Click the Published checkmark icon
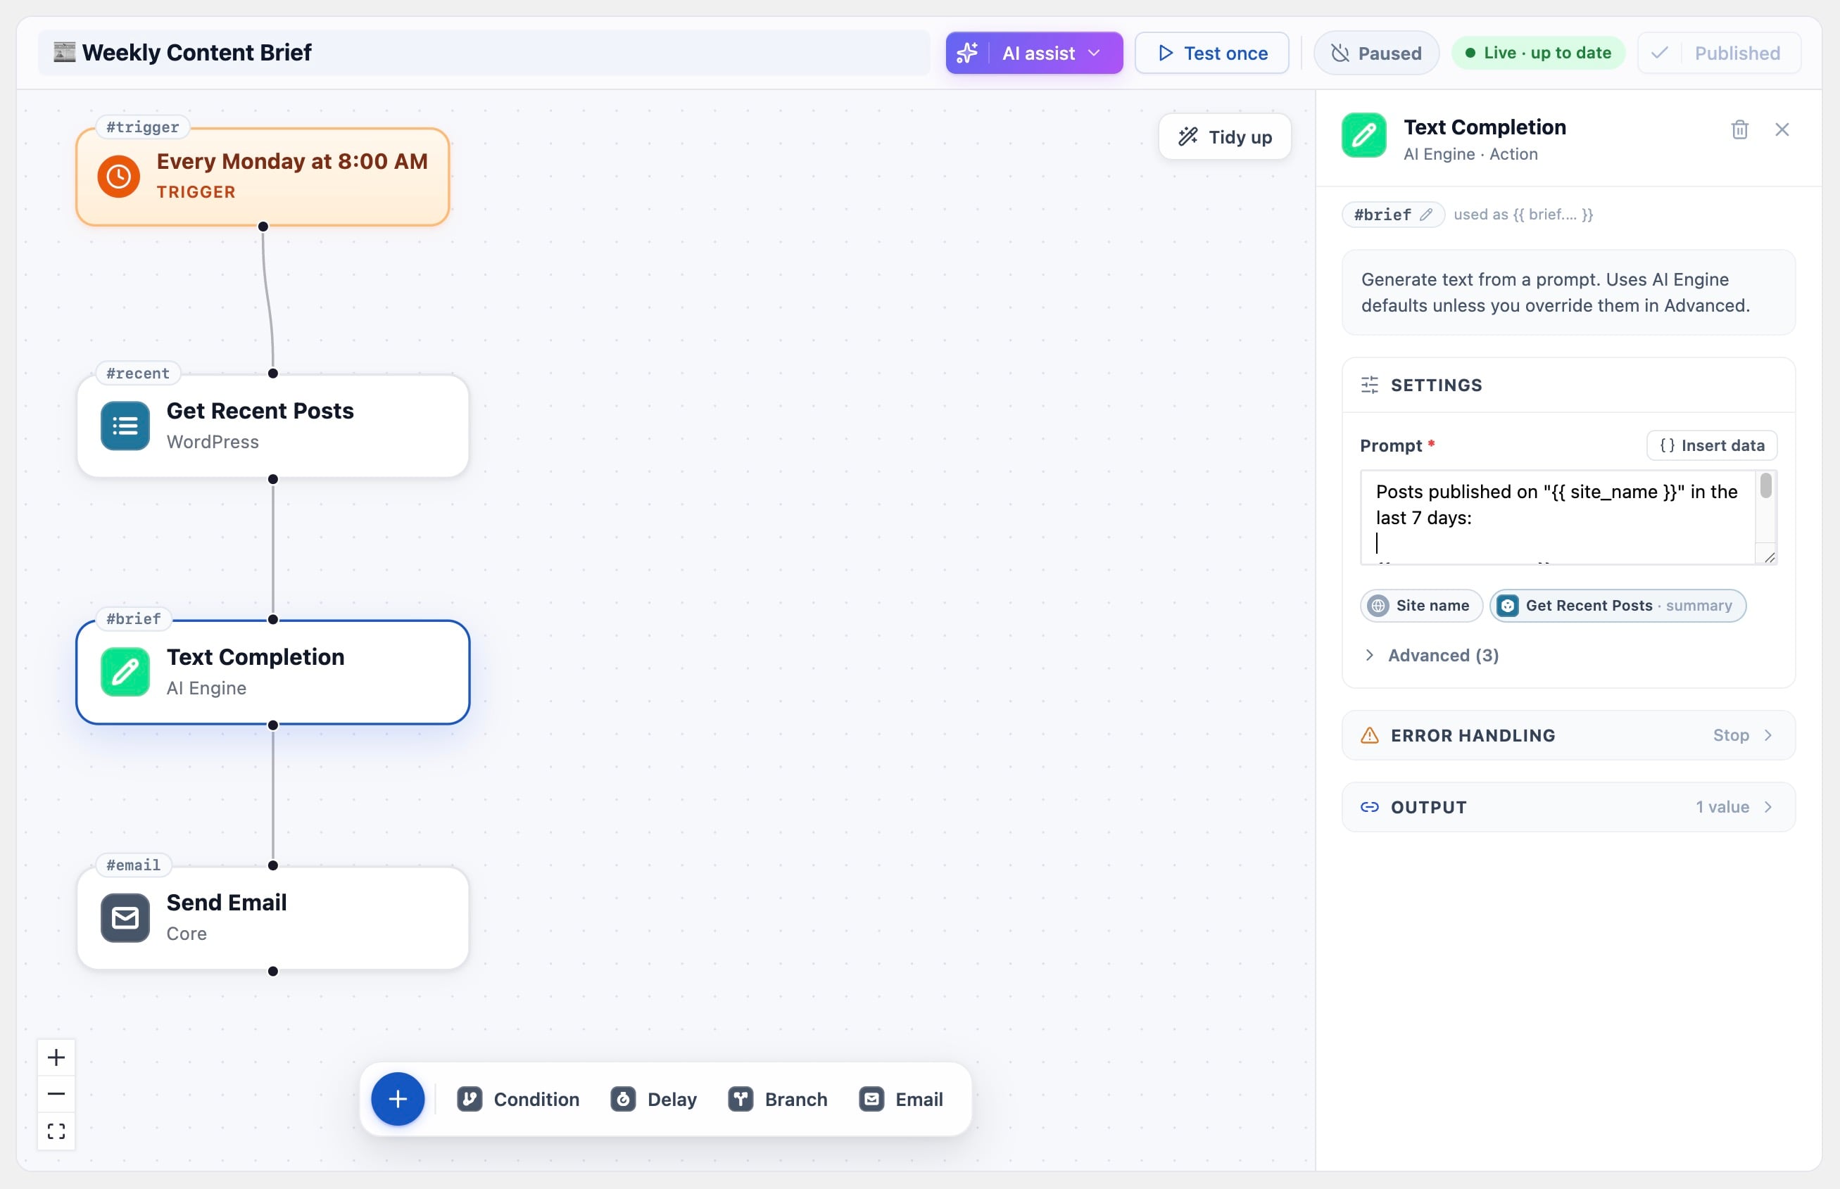Image resolution: width=1840 pixels, height=1189 pixels. [1660, 53]
